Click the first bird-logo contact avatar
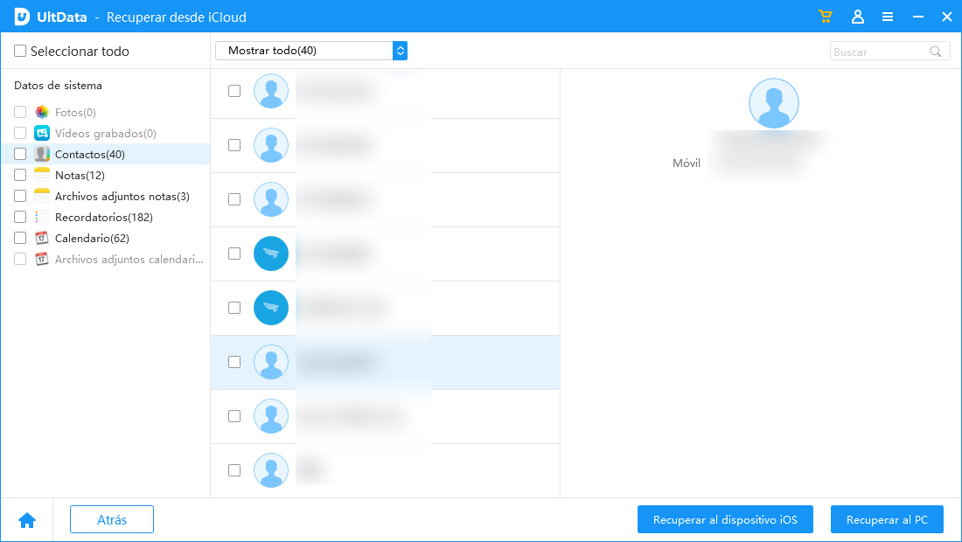Viewport: 962px width, 542px height. pos(271,254)
